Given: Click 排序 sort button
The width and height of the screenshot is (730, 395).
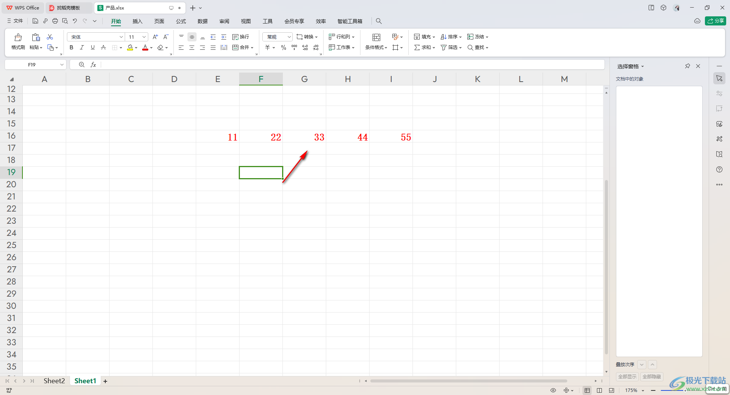Looking at the screenshot, I should coord(451,37).
